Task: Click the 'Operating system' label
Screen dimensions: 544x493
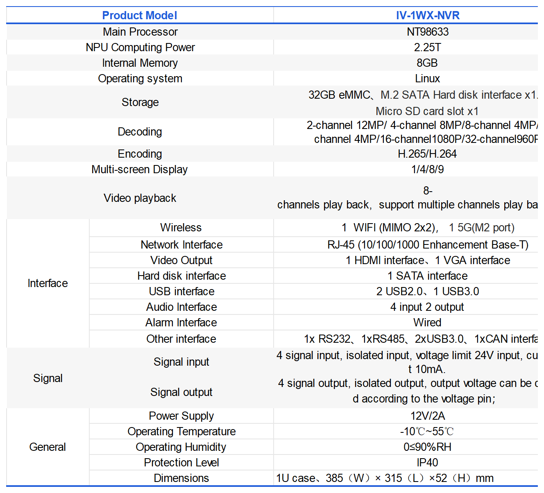Action: point(140,79)
